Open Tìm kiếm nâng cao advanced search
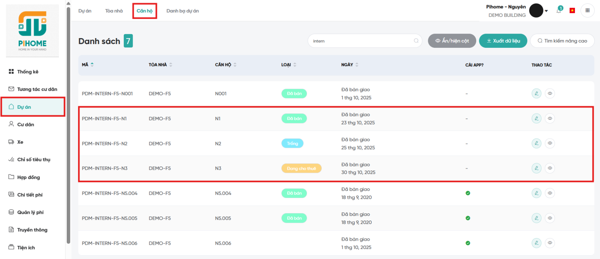Screen dimensions: 600x259 [x=562, y=41]
